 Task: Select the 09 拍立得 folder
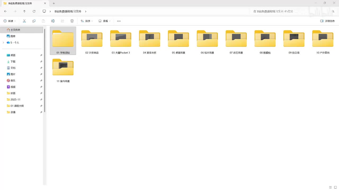(x=294, y=41)
